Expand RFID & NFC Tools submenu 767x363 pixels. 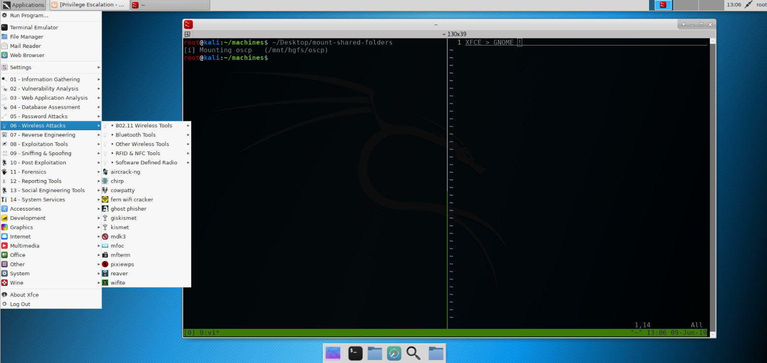[x=146, y=153]
